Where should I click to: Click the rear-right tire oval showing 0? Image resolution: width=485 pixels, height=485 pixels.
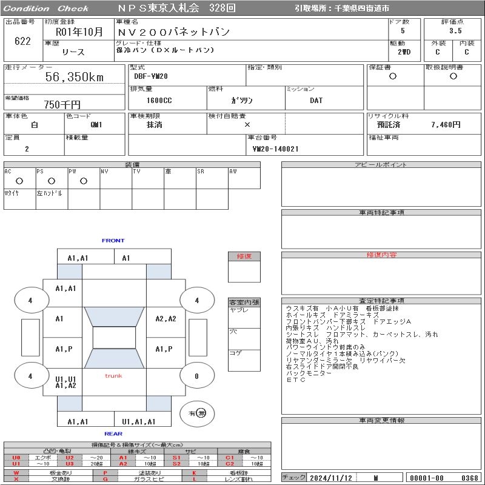point(196,376)
